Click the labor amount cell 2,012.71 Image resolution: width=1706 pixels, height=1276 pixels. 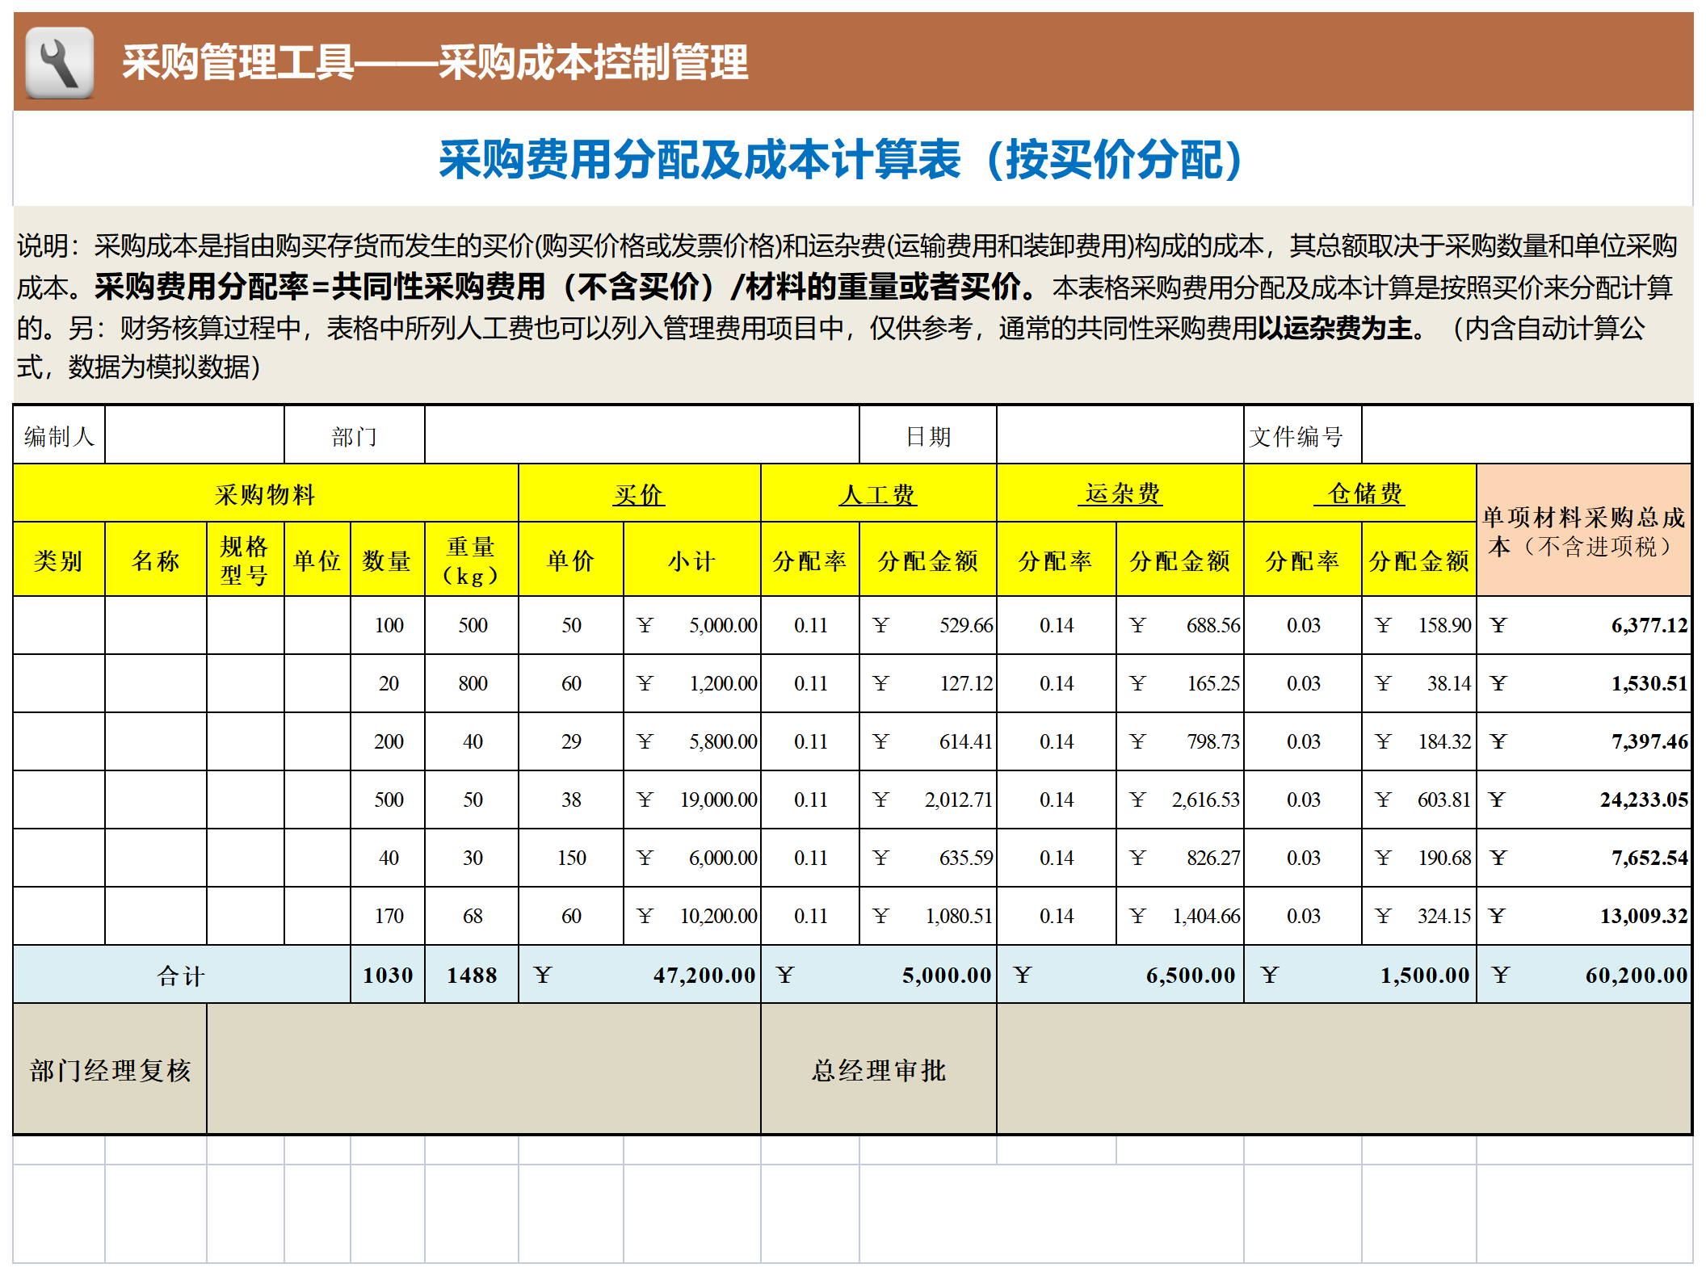928,800
